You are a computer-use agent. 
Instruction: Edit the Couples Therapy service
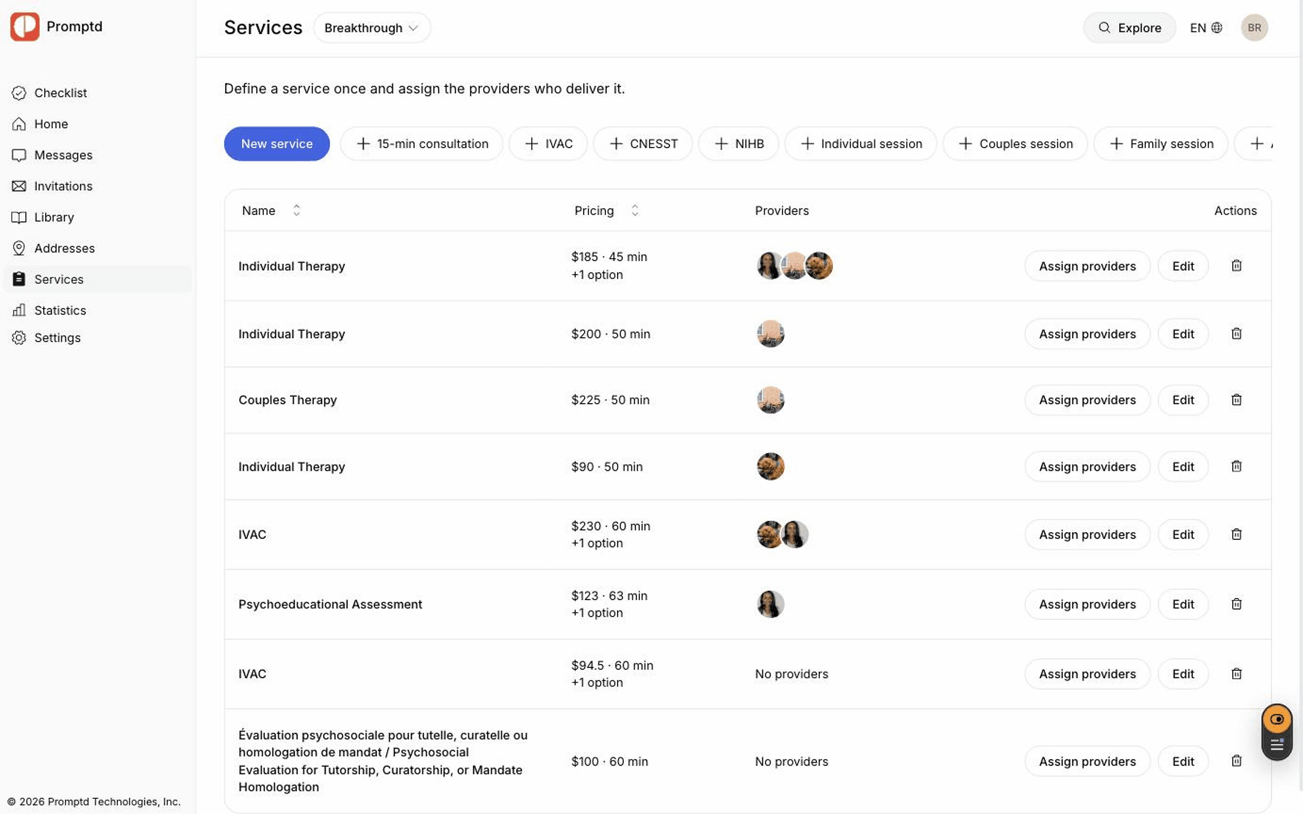pyautogui.click(x=1183, y=400)
